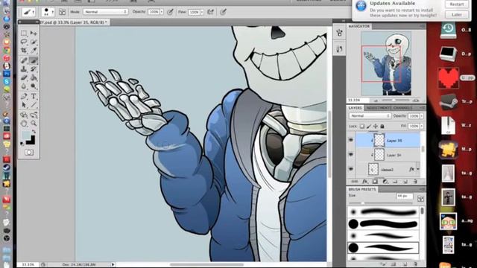Select the Crop tool
477x268 pixels.
click(x=24, y=50)
